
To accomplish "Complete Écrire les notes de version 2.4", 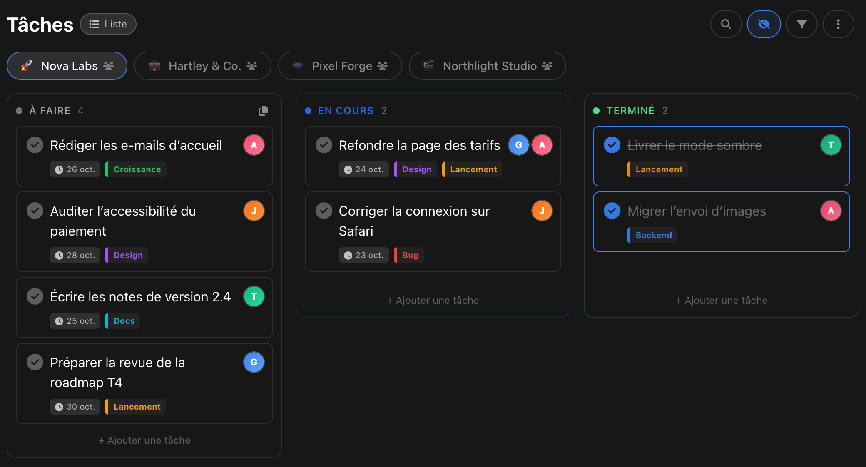I will [35, 297].
